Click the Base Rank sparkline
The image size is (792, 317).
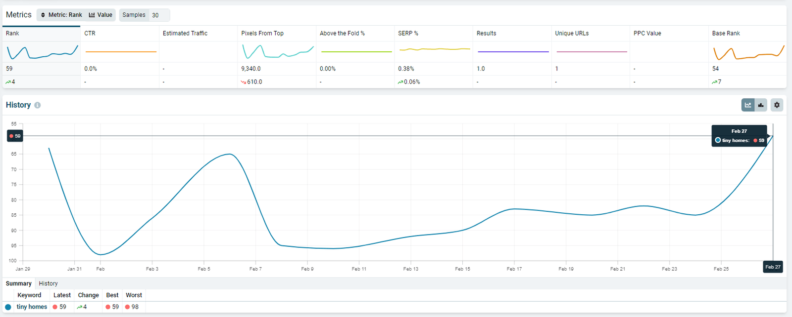tap(748, 52)
